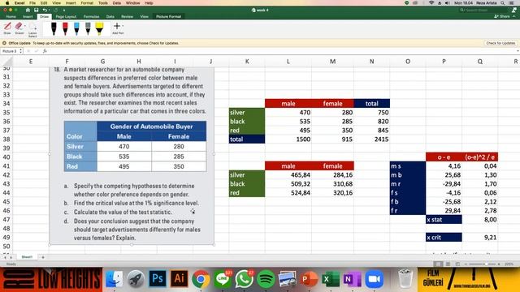
Task: Collapse the ribbon with the chevron
Action: pos(514,16)
